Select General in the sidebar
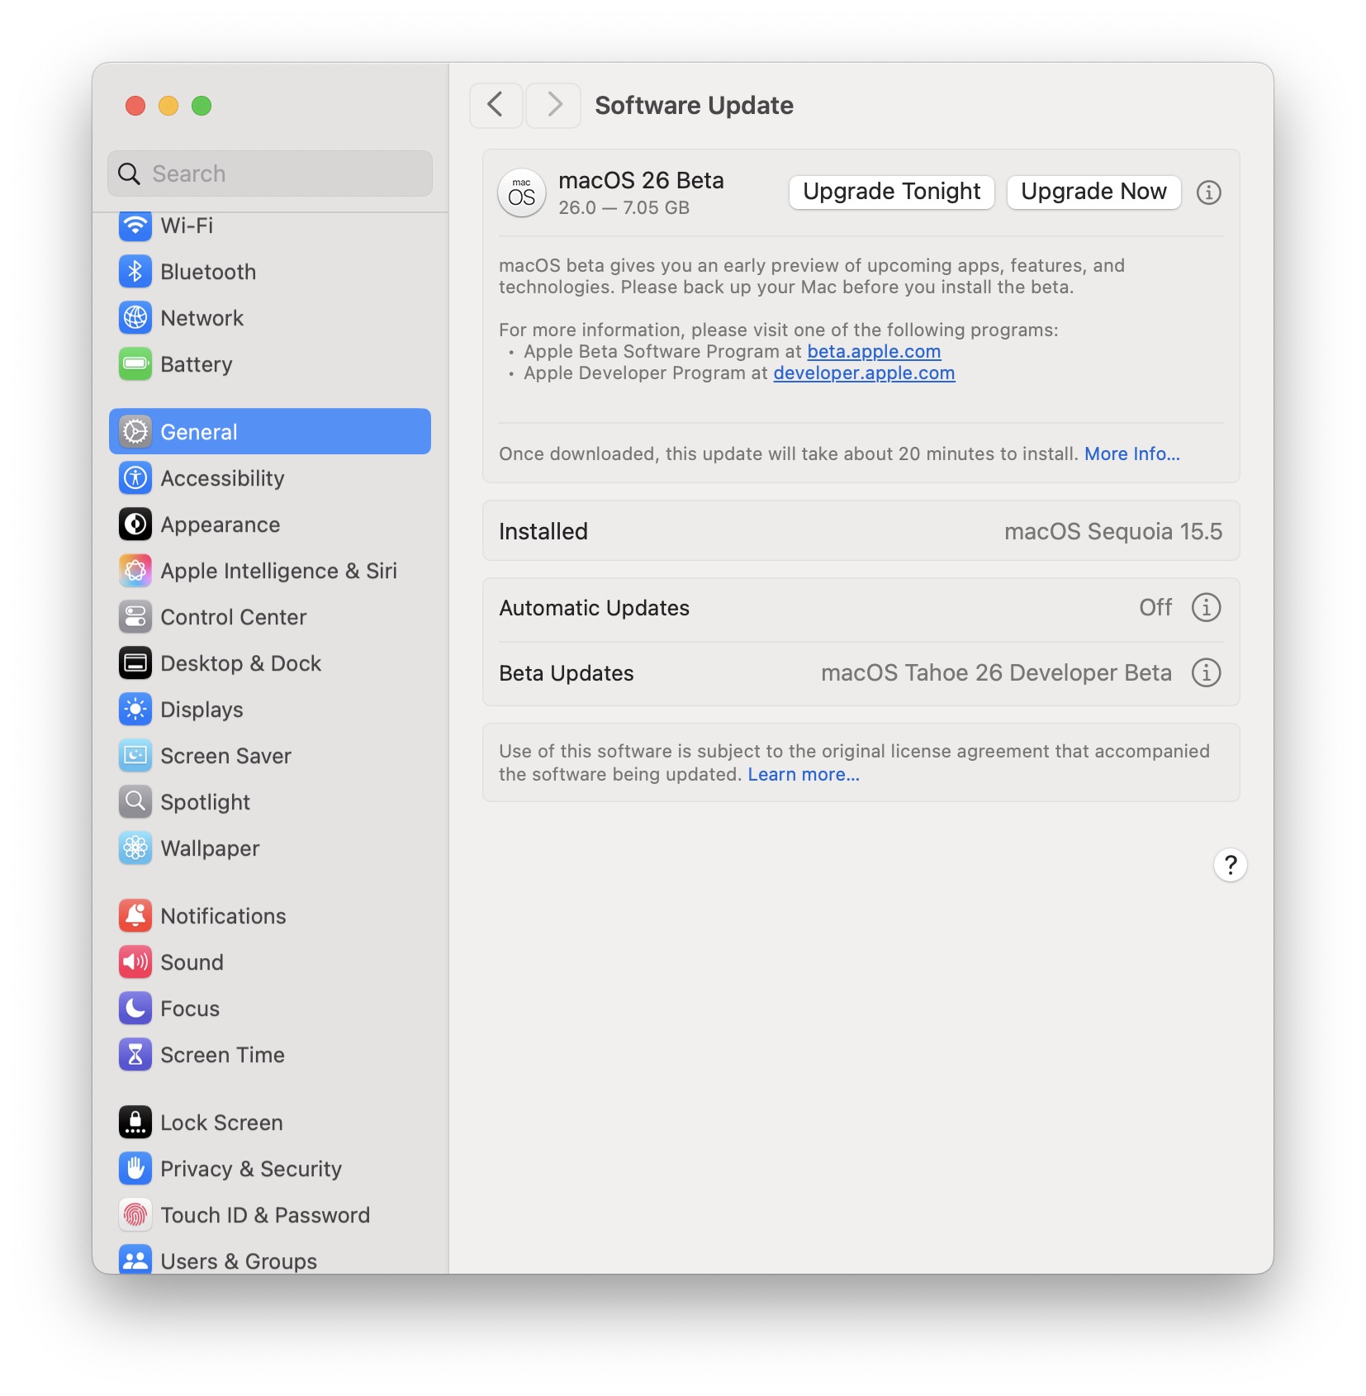The width and height of the screenshot is (1366, 1396). (199, 431)
